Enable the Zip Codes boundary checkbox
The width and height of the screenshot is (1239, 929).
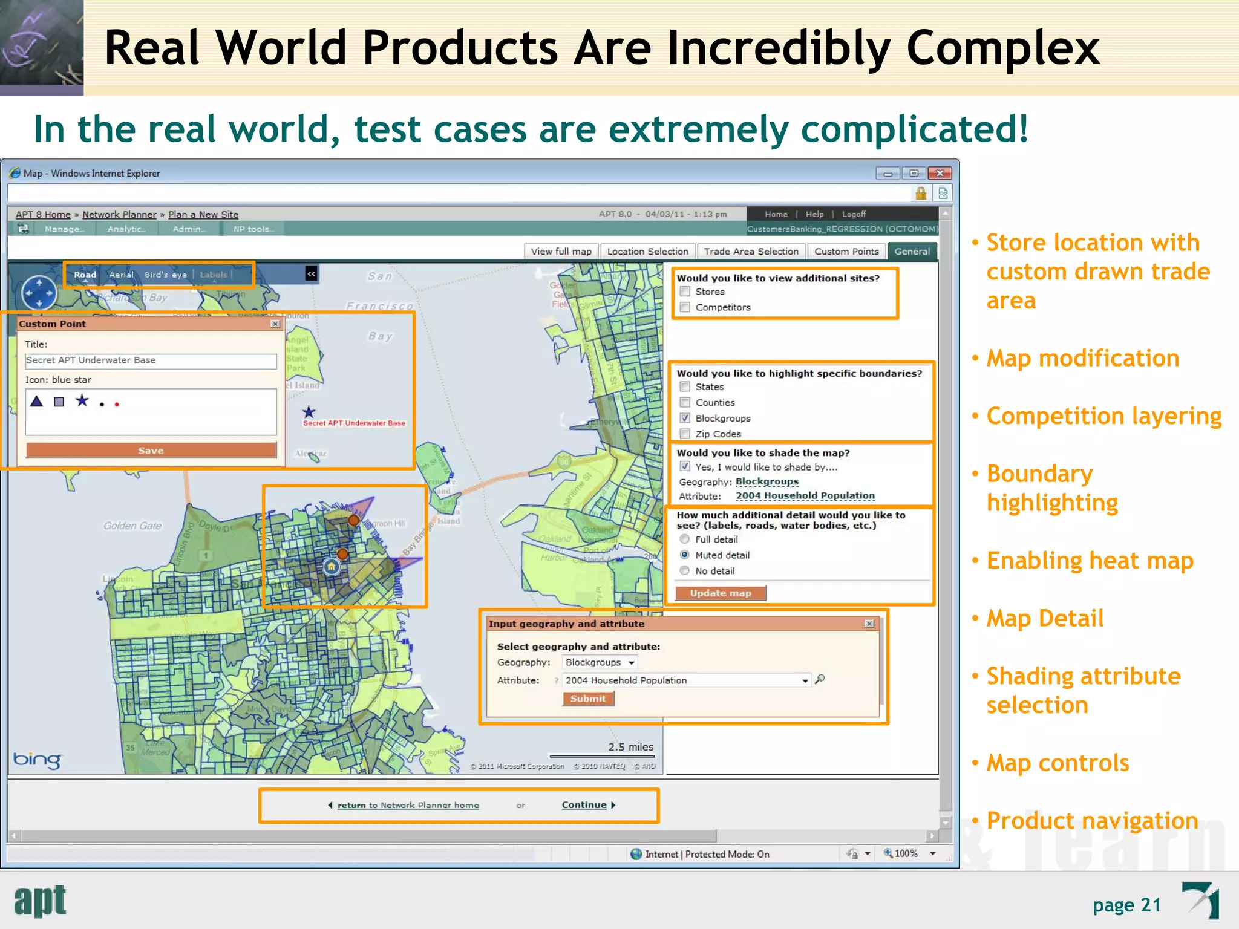(685, 434)
